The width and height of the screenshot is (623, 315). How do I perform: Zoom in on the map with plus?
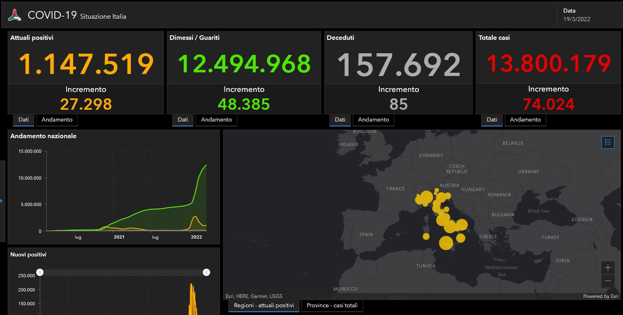click(x=608, y=268)
